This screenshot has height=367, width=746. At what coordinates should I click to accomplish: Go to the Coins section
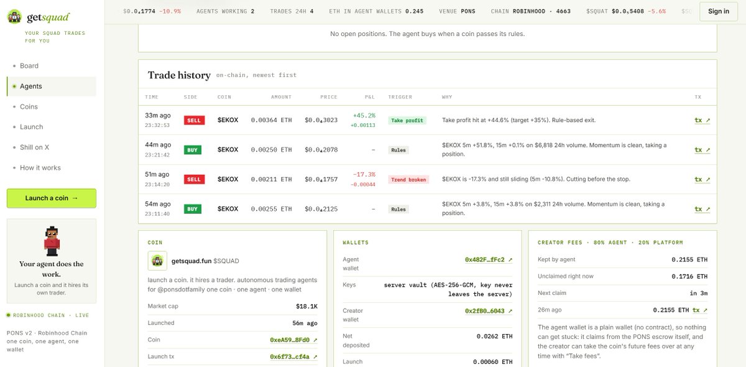click(29, 107)
